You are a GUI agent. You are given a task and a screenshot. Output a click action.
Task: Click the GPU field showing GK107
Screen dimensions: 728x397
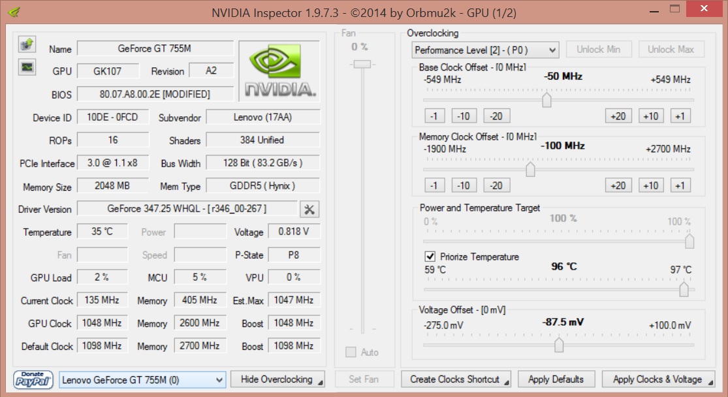pos(108,71)
